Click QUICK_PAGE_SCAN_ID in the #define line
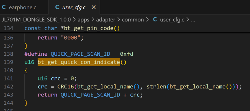The width and height of the screenshot is (250, 111). pos(80,54)
